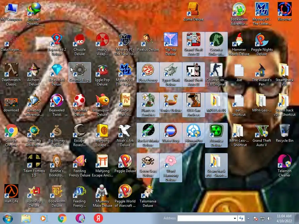Select the Recycle Bin
Screen dimensions: 299x224
pyautogui.click(x=284, y=133)
